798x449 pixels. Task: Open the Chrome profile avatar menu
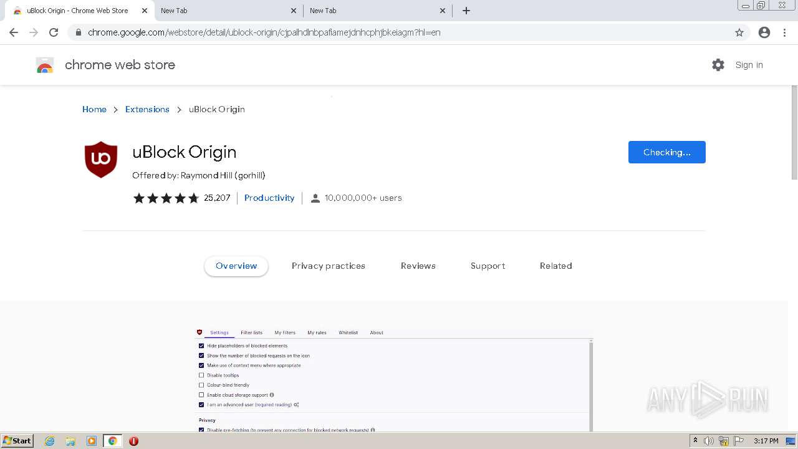tap(764, 32)
